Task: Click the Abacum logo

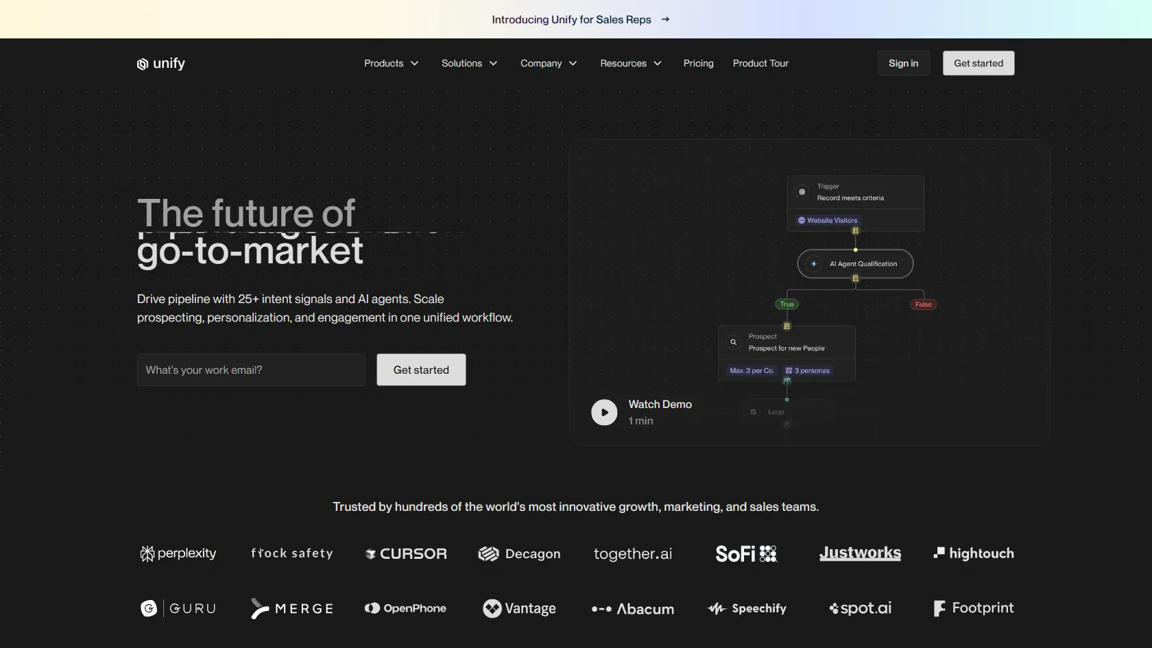Action: 633,609
